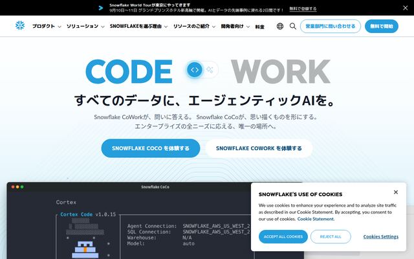Click the yellow dot in CoCo terminal
Image resolution: width=414 pixels, height=259 pixels.
17,187
